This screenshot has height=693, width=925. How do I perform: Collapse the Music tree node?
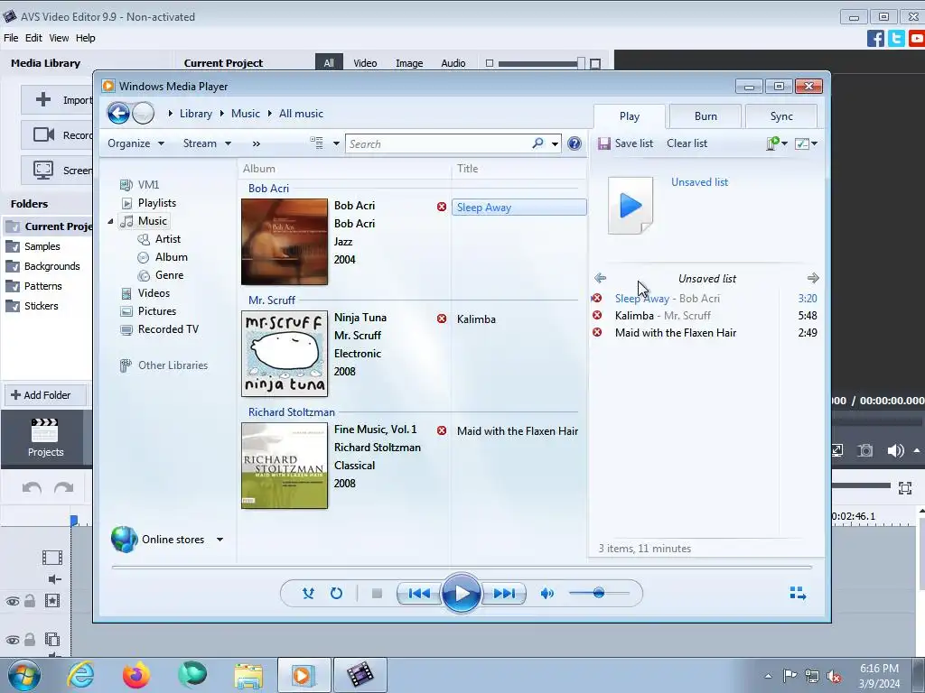click(110, 221)
